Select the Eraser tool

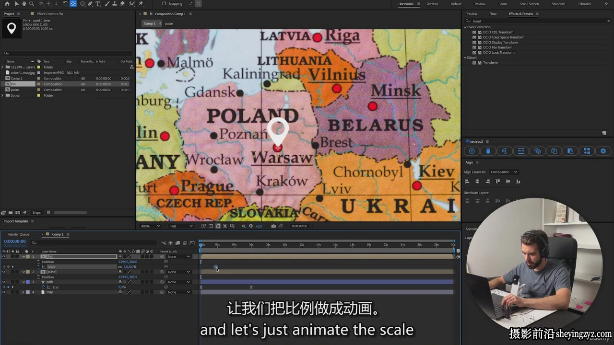[x=122, y=4]
